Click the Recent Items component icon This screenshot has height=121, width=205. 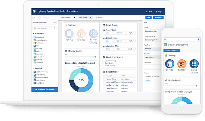point(35,54)
